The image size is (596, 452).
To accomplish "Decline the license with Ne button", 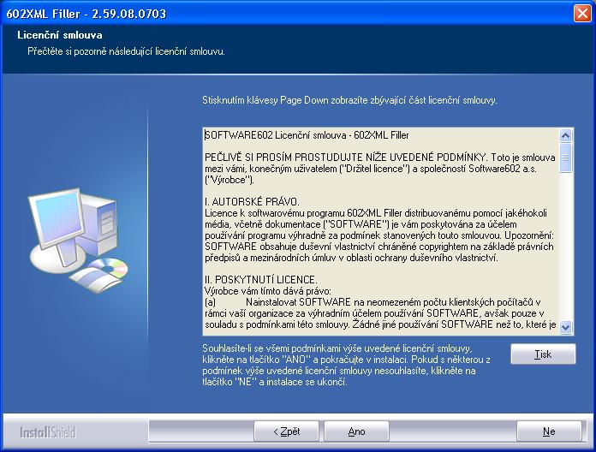I will click(x=549, y=431).
